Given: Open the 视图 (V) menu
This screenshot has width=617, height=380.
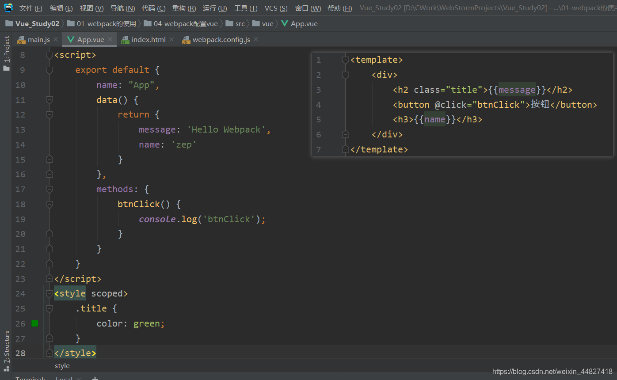Looking at the screenshot, I should pyautogui.click(x=91, y=8).
